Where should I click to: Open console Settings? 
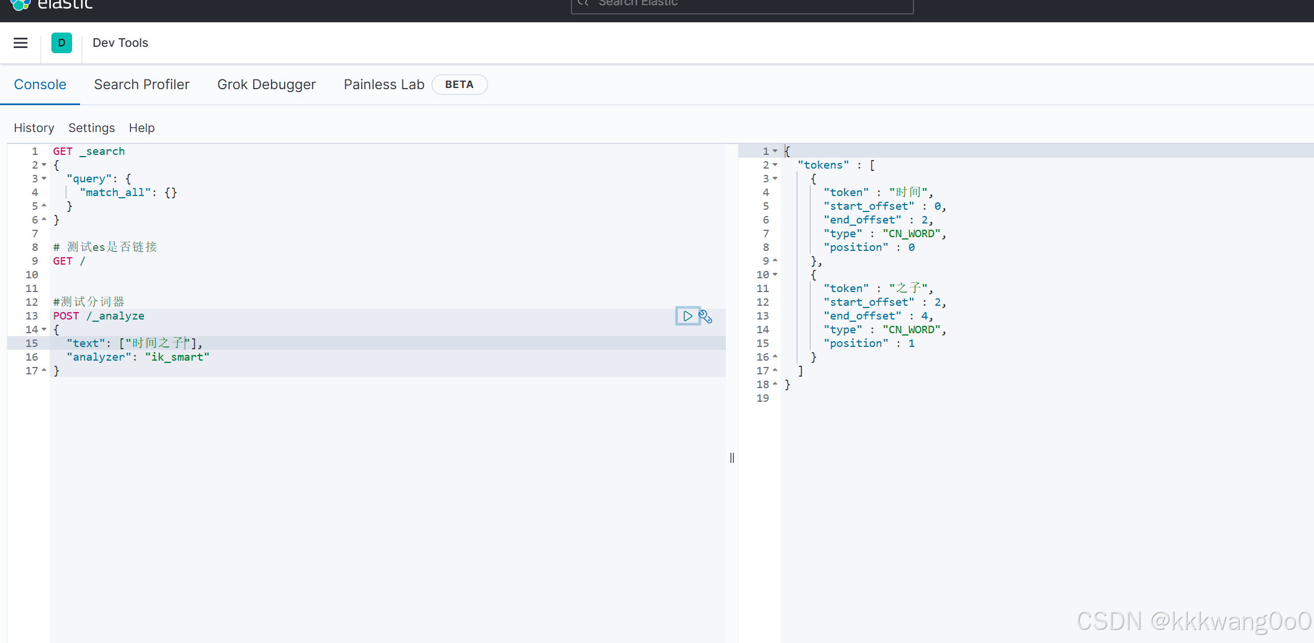(91, 128)
